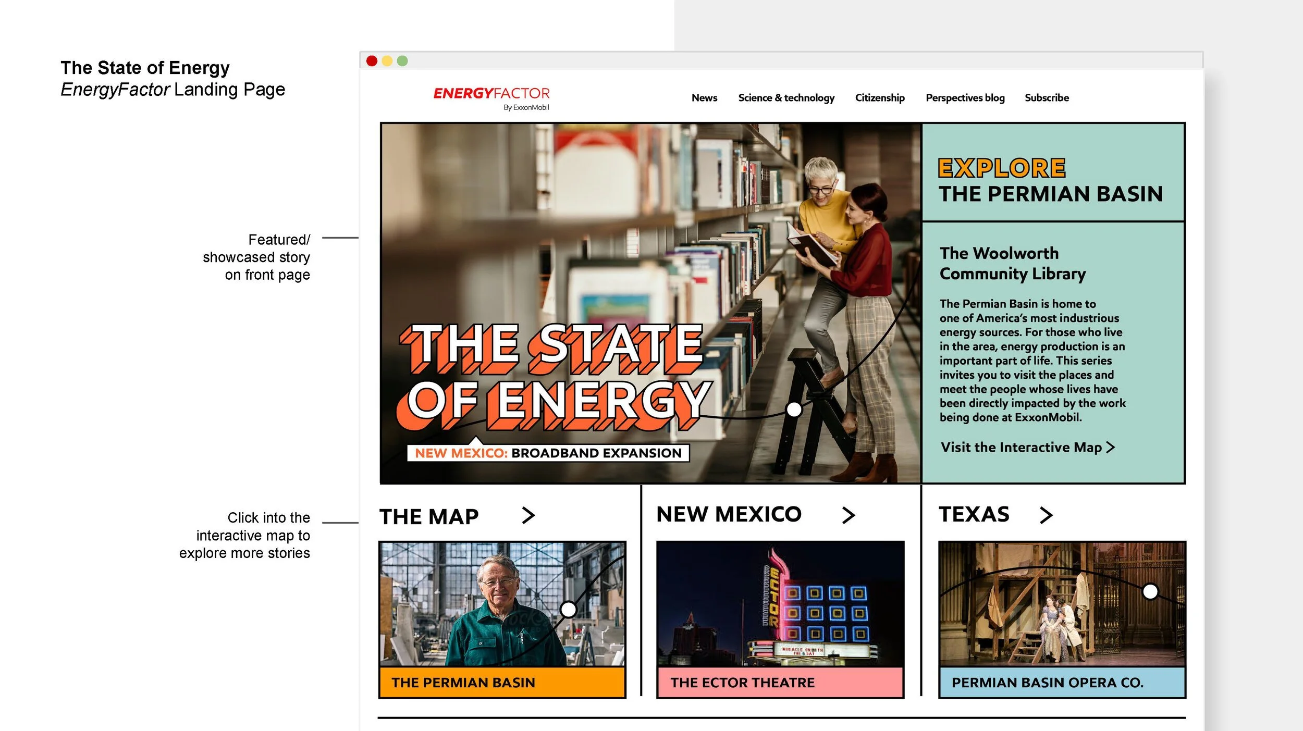Click THE PERMIAN BASIN orange caption
Viewport: 1303px width, 731px height.
pyautogui.click(x=502, y=683)
